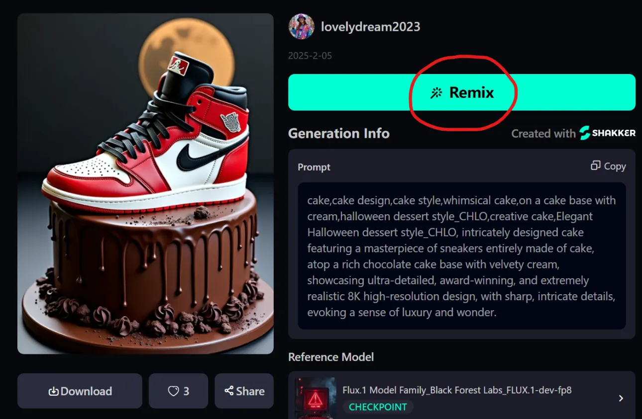Image resolution: width=642 pixels, height=419 pixels.
Task: Click inside the prompt text box
Action: point(462,256)
